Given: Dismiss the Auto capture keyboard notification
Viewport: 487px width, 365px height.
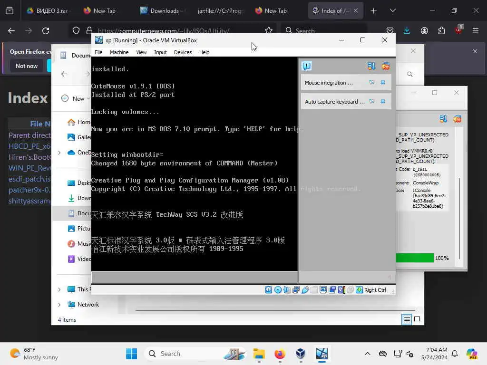Looking at the screenshot, I should (x=383, y=101).
